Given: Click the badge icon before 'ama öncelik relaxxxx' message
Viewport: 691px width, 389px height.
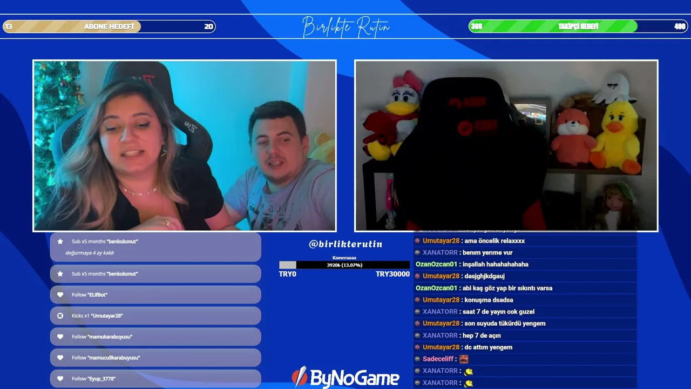Looking at the screenshot, I should tap(417, 241).
